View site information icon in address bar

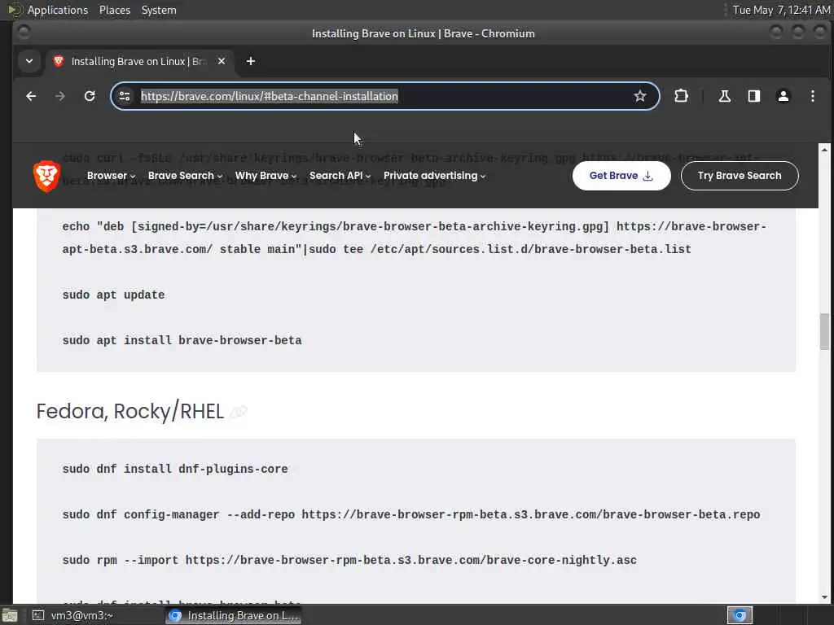click(125, 96)
